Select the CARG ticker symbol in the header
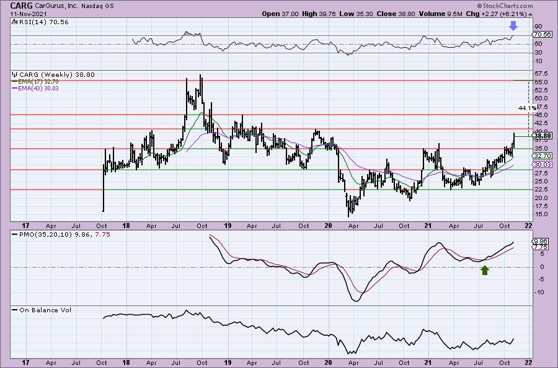 pyautogui.click(x=21, y=6)
